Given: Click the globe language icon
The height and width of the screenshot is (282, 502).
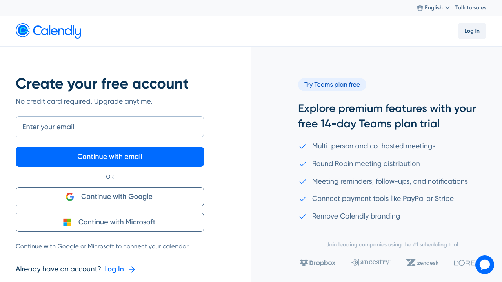Looking at the screenshot, I should click(x=420, y=8).
